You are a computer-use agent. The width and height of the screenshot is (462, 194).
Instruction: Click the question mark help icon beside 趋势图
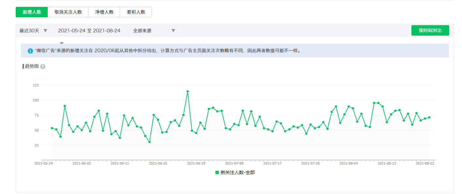coord(43,67)
